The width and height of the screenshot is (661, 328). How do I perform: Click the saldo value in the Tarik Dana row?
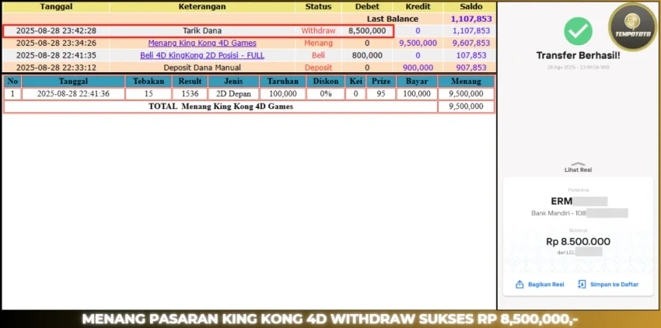tap(471, 31)
